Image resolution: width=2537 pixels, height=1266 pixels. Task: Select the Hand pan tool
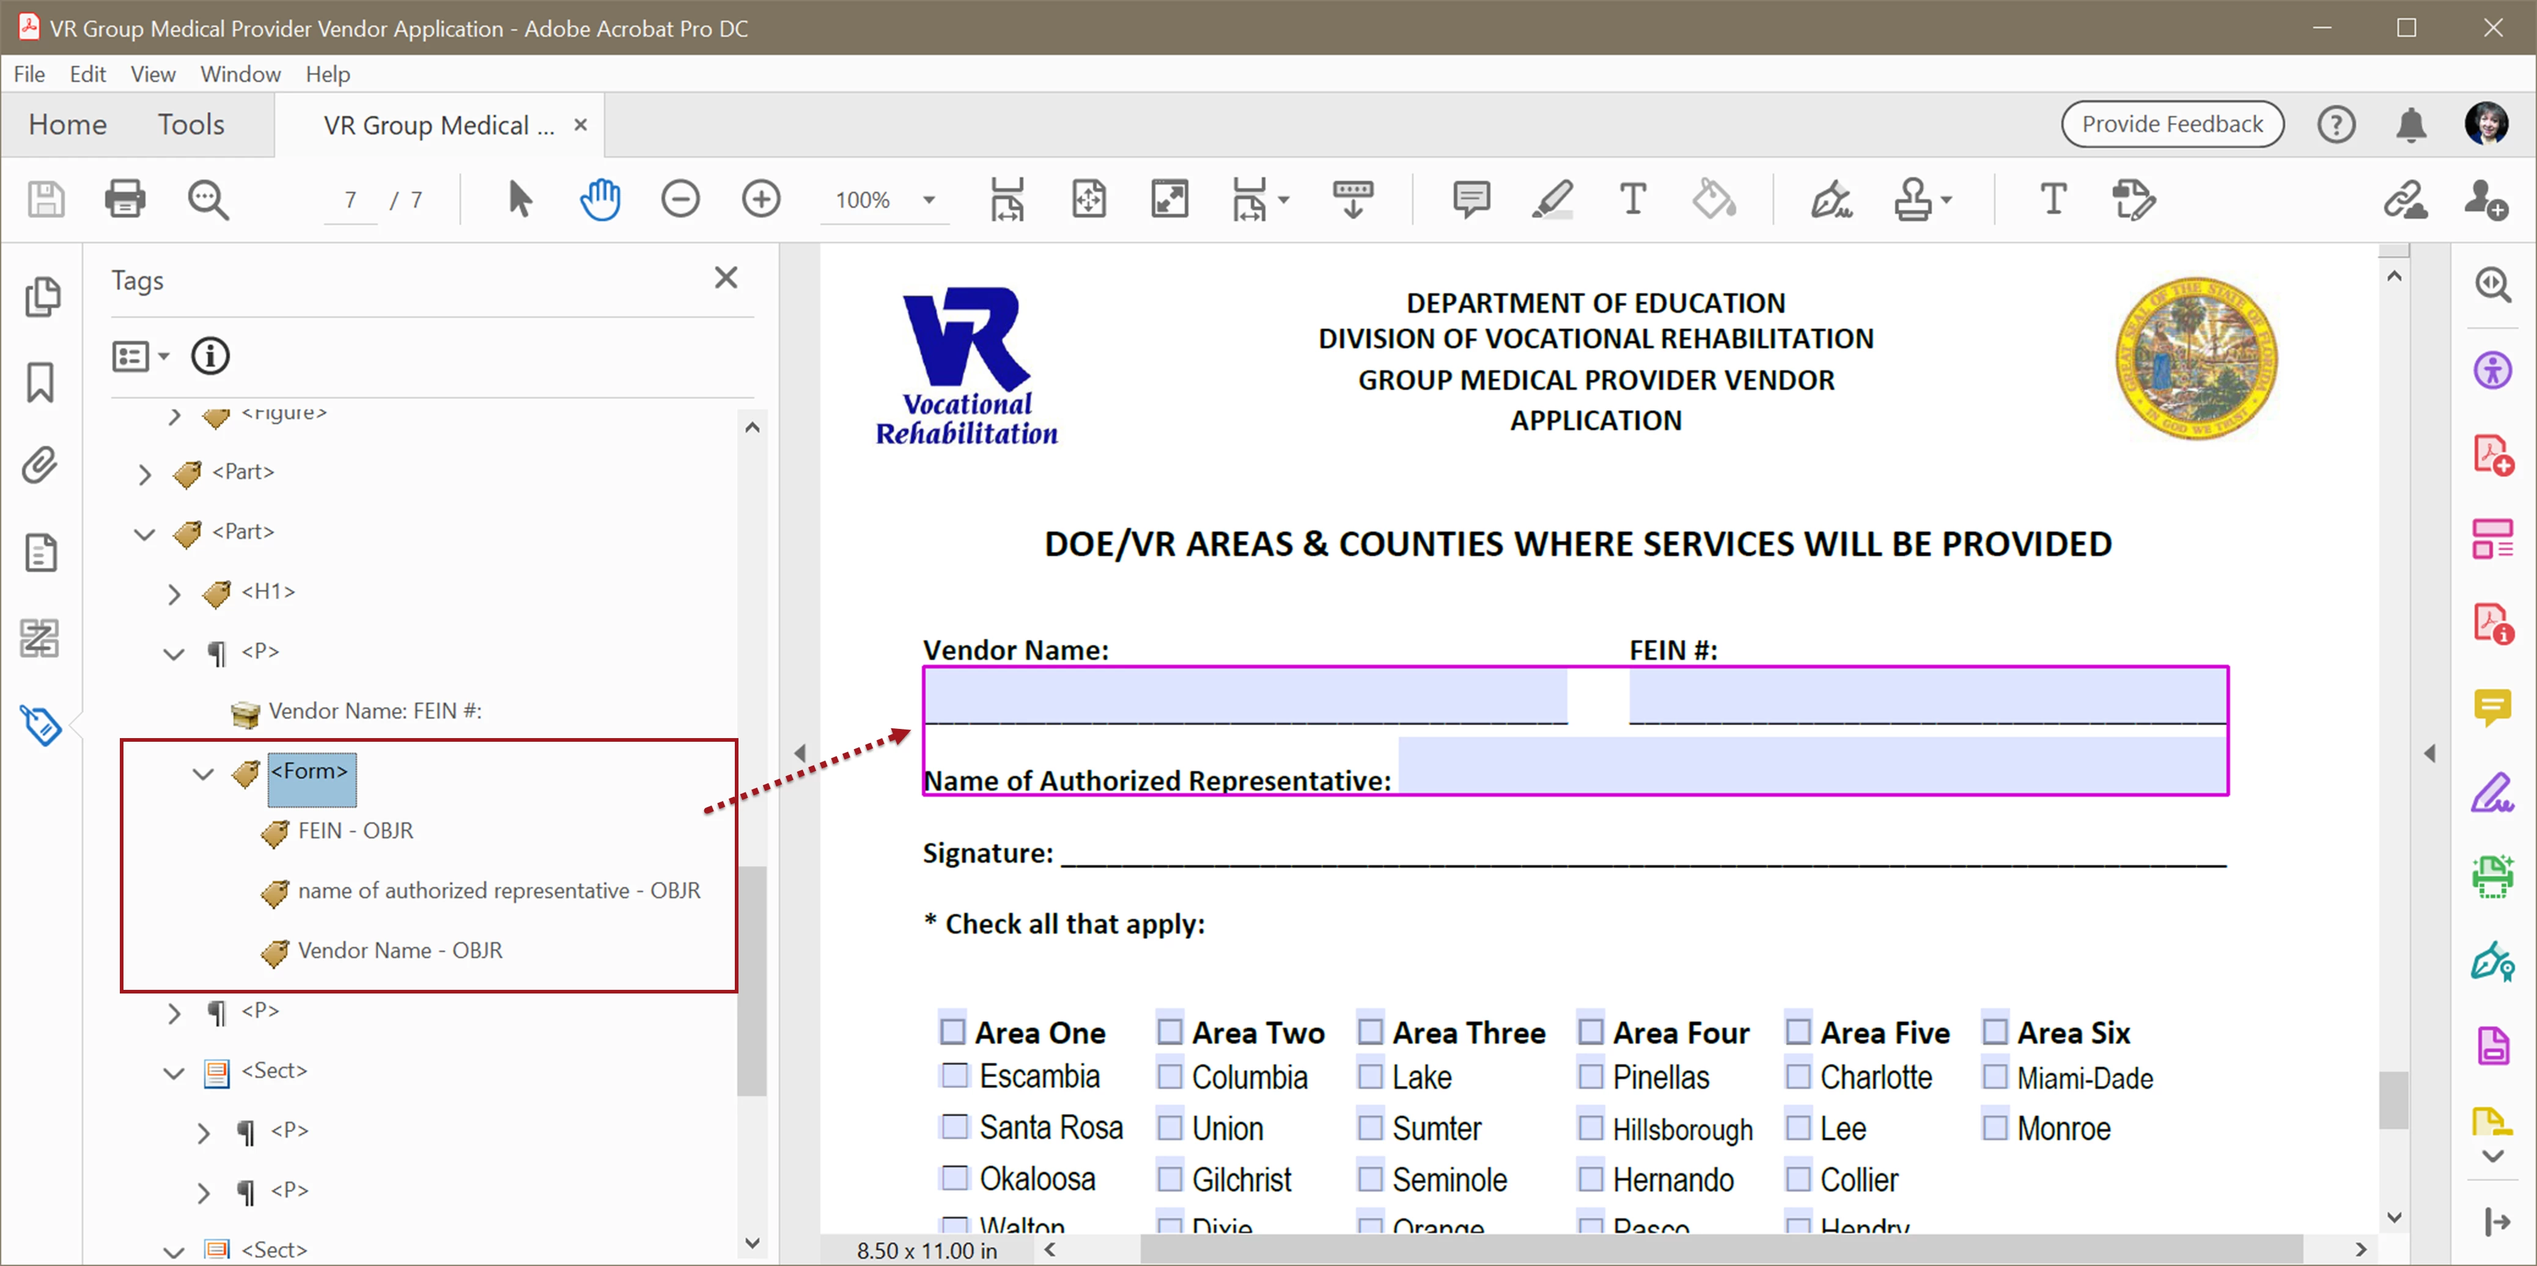(x=600, y=200)
